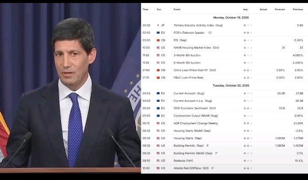The height and width of the screenshot is (180, 308).
Task: Click the -5.30% previous value for FDI
Action: click(x=298, y=40)
